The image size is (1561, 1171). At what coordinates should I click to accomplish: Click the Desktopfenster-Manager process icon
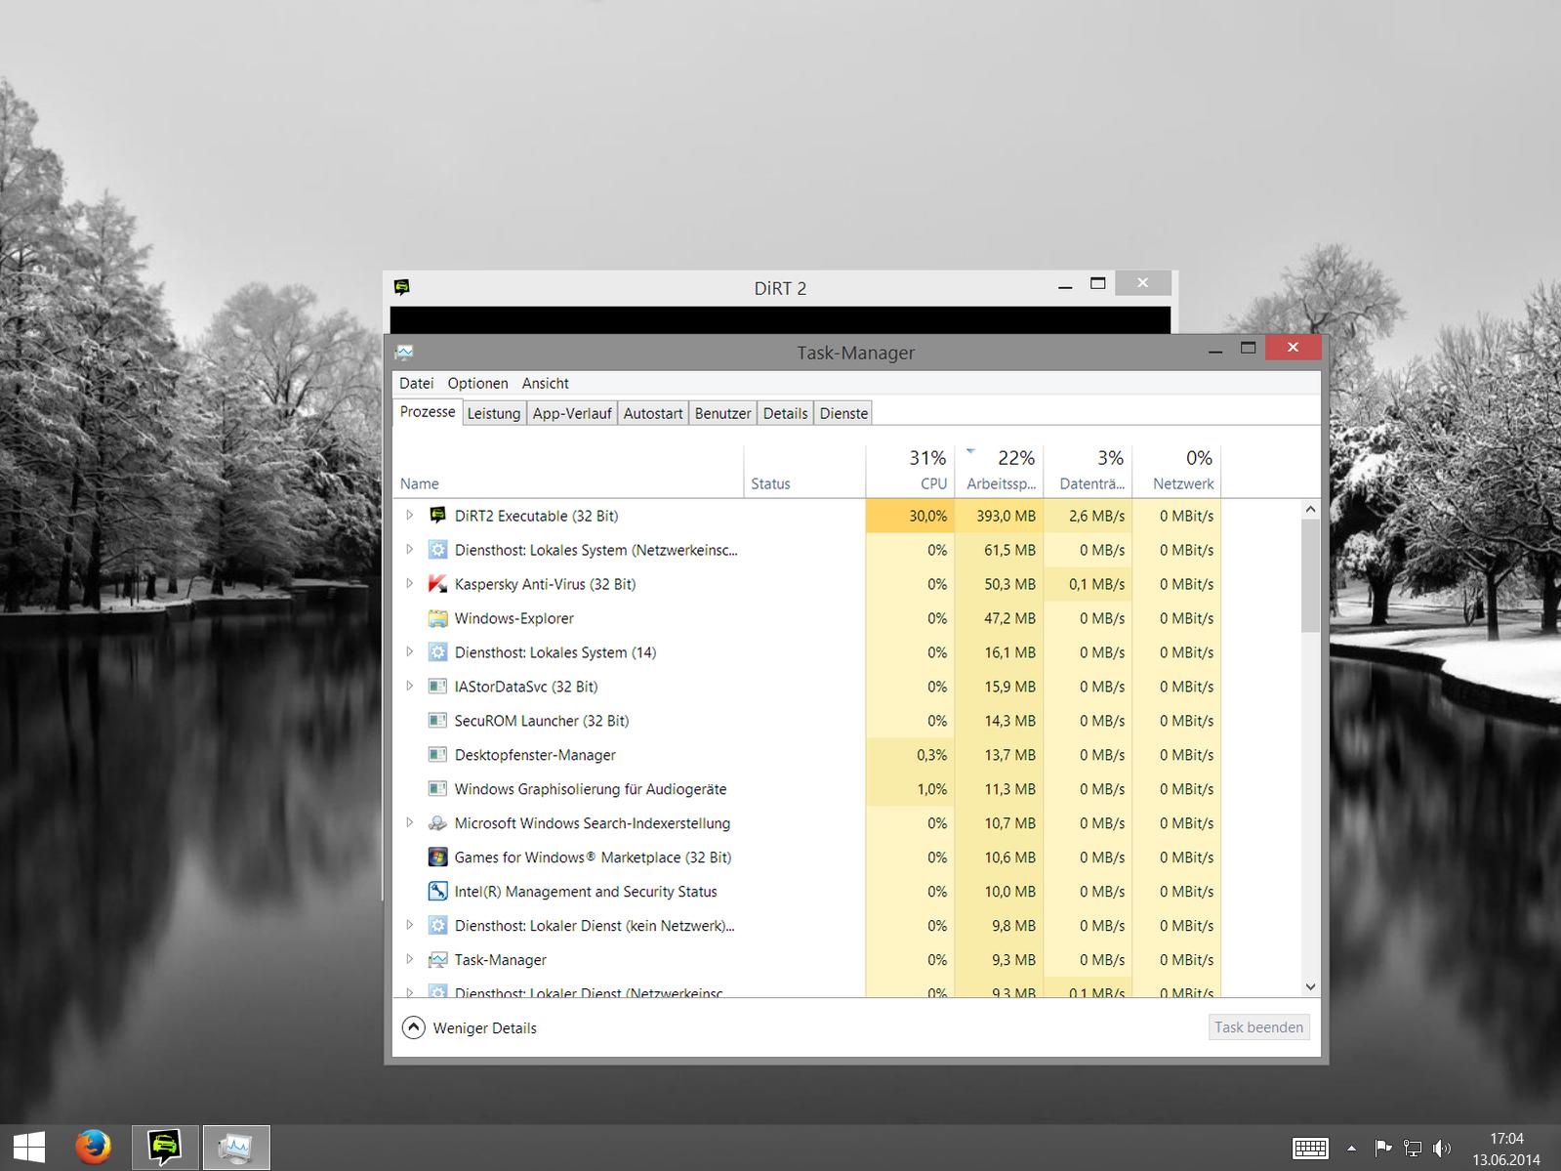pyautogui.click(x=437, y=755)
